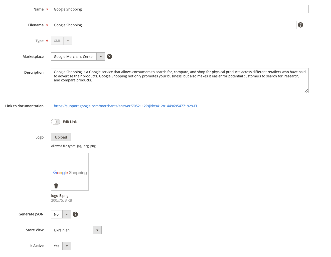This screenshot has height=257, width=331.
Task: Click the logo-5.png file name
Action: [x=60, y=196]
